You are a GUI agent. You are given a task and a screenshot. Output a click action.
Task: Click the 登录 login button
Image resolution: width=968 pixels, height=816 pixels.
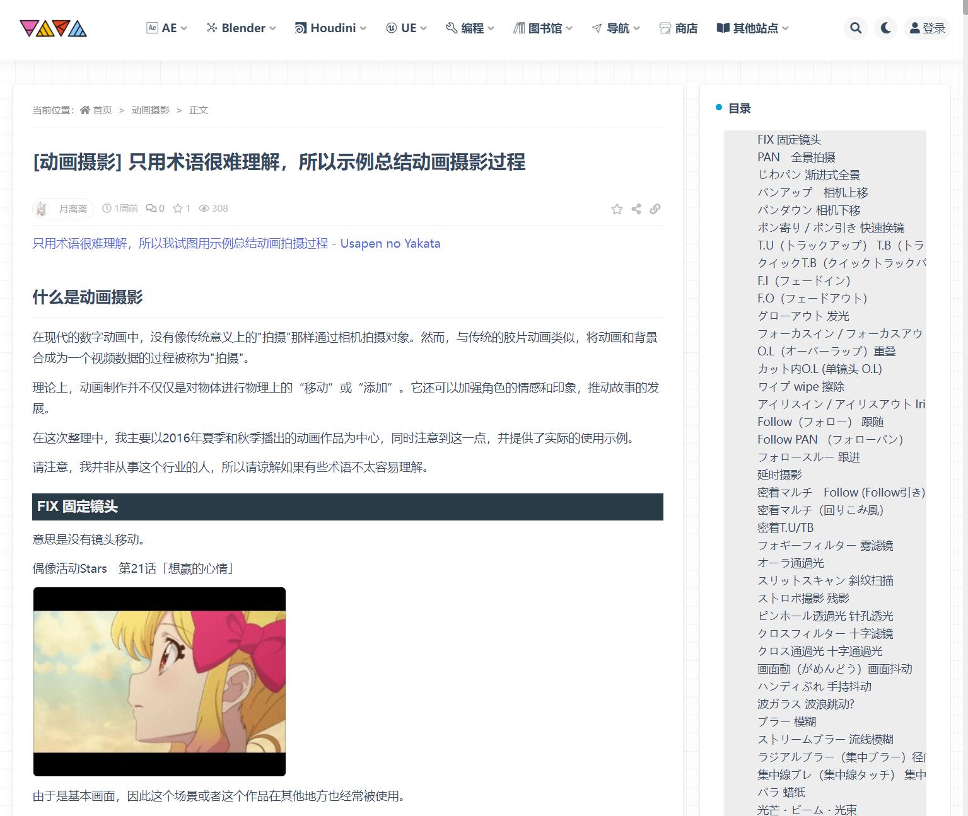point(927,28)
